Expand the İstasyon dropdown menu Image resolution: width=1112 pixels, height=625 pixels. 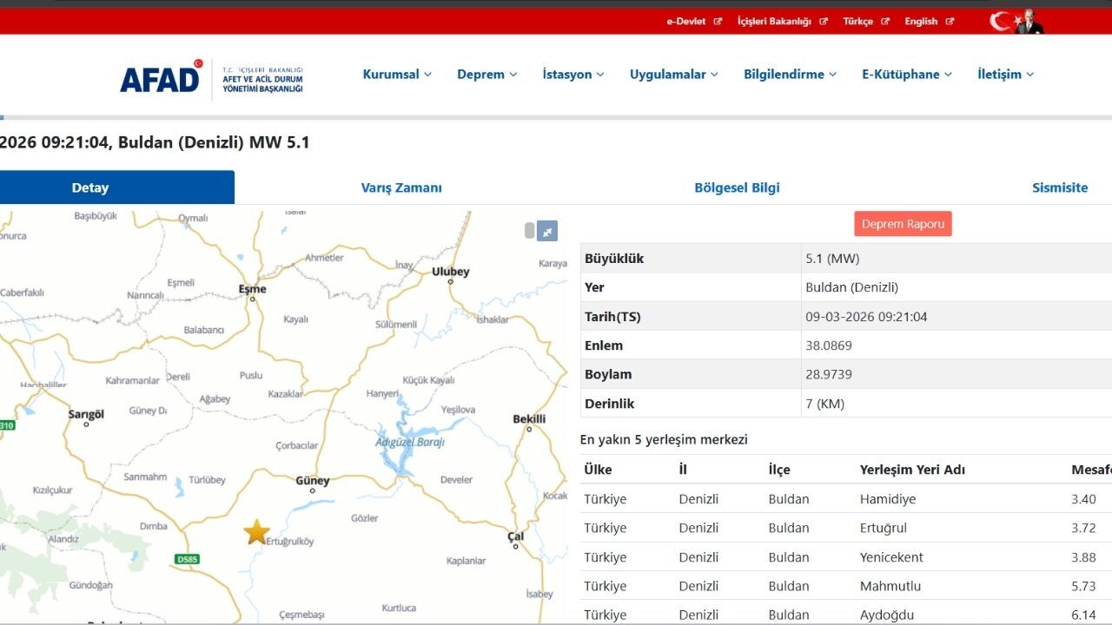click(x=573, y=75)
